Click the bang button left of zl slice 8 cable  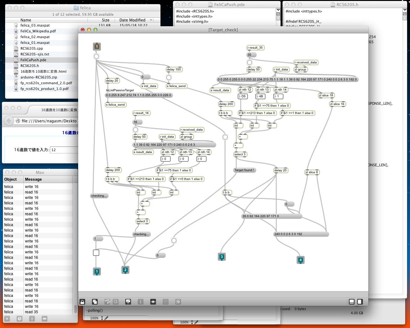[x=225, y=137]
